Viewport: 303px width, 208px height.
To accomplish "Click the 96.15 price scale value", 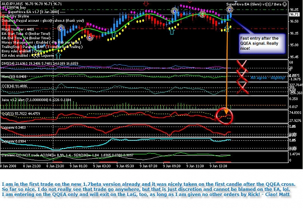I will [294, 33].
